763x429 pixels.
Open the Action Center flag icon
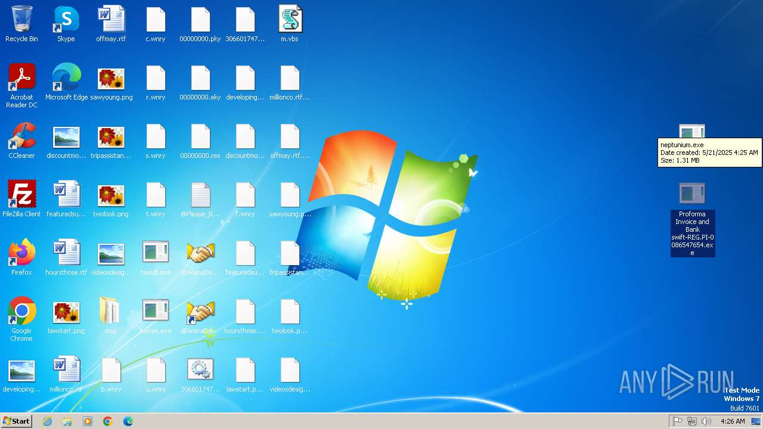pos(678,421)
